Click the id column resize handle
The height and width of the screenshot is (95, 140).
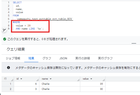point(38,80)
